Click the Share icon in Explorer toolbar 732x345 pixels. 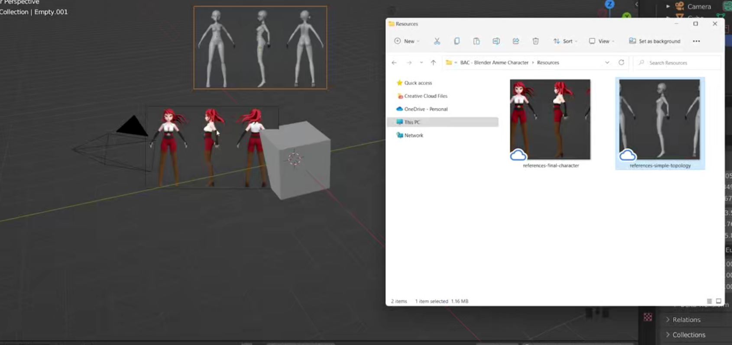[x=515, y=41]
